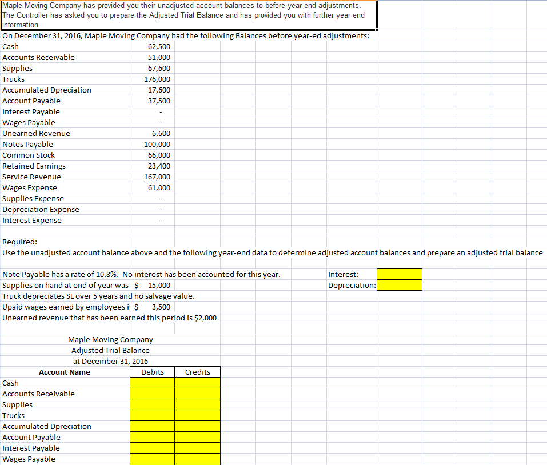Click the Debits cell for Supplies row

(x=153, y=404)
